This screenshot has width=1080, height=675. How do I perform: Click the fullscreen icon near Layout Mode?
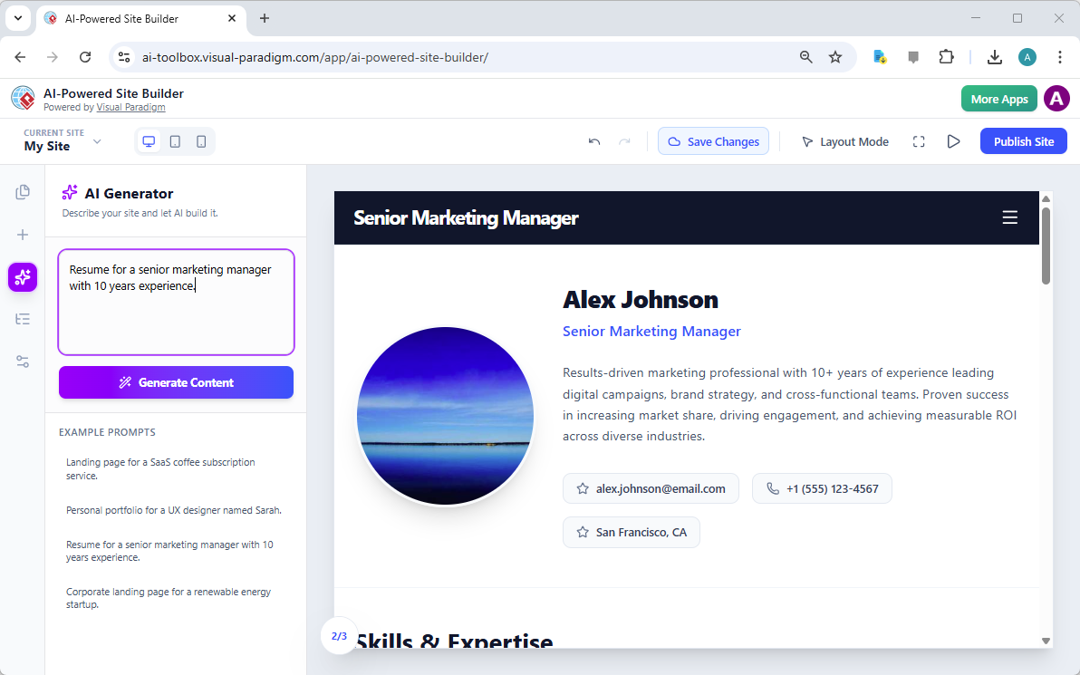(x=919, y=141)
